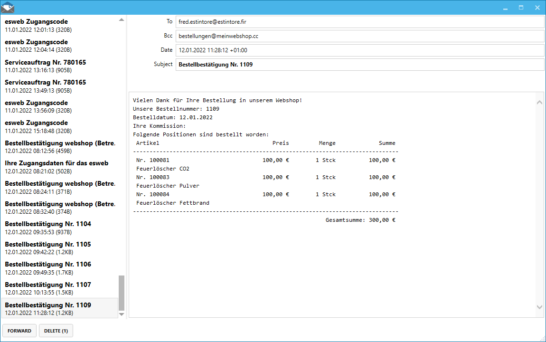Open esweb Zugangscode mail from 15:18:48
546x342 pixels.
point(60,127)
